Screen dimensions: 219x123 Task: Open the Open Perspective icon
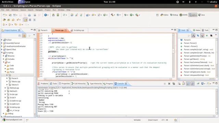(x=157, y=15)
